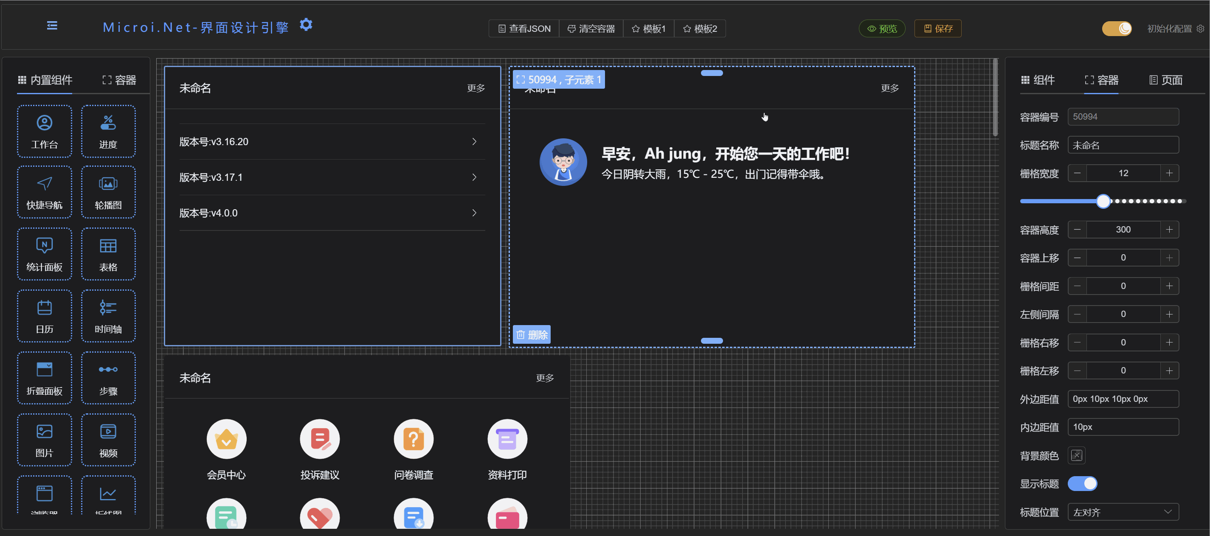Disable the 显示标题 toggle
The height and width of the screenshot is (536, 1210).
1083,483
